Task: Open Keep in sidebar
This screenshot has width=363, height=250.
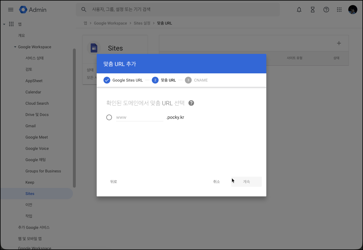Action: (30, 182)
